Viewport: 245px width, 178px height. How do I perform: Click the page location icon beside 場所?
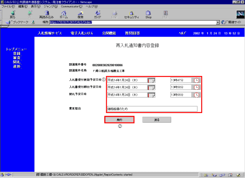33,22
